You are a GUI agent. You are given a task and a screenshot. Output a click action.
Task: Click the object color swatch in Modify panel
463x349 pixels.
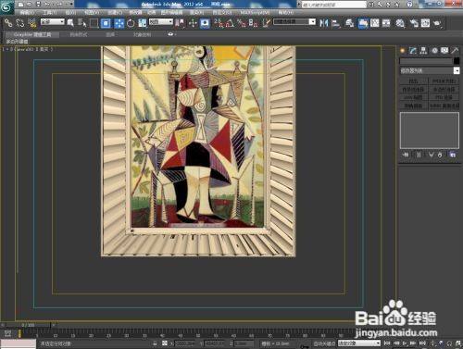click(457, 61)
